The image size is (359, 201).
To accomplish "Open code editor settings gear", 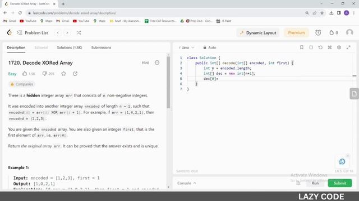I will click(x=339, y=47).
